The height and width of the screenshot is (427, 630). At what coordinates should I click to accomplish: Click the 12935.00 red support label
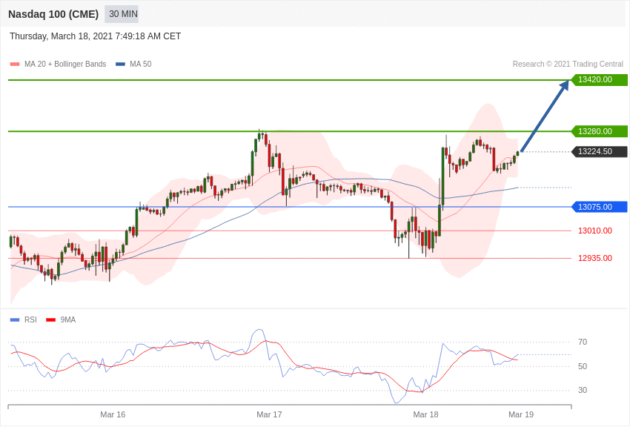(595, 258)
